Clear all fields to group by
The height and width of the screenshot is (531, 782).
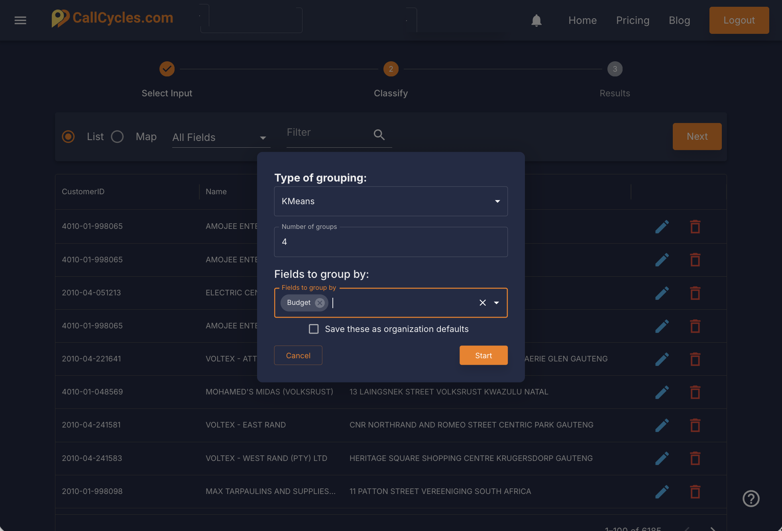483,303
